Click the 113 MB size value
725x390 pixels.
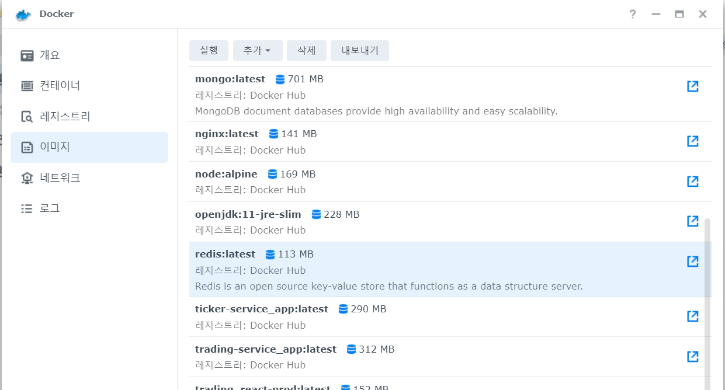(x=296, y=254)
